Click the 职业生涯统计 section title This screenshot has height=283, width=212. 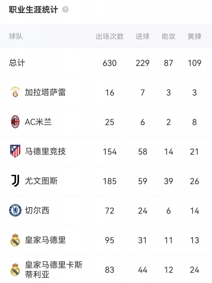tap(33, 9)
